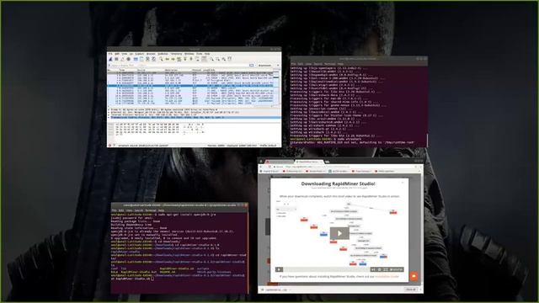539x303 pixels.
Task: Open a new browser tab
Action: (328, 162)
